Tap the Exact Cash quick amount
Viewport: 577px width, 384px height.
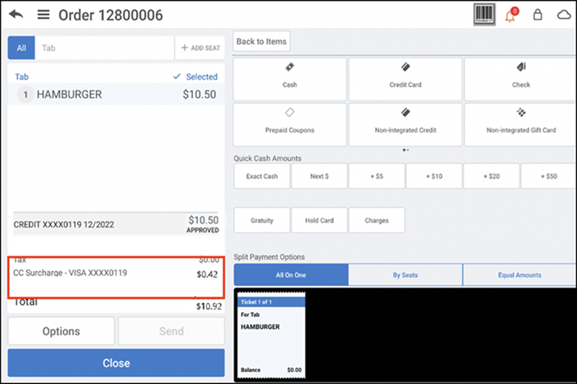(x=260, y=176)
